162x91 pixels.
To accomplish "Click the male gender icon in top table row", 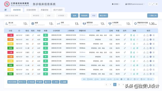I will pyautogui.click(x=33, y=35).
